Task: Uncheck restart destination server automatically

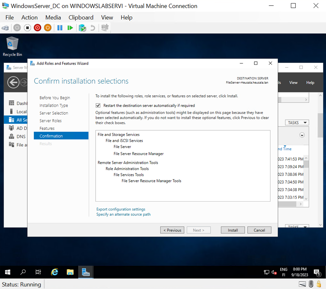Action: pos(98,105)
